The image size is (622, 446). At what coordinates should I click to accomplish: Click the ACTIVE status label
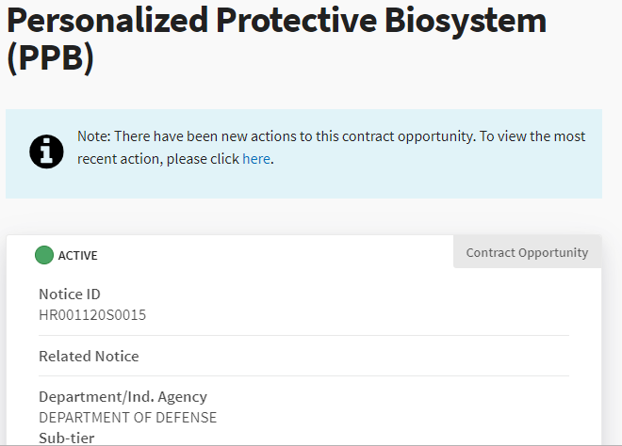[x=78, y=255]
